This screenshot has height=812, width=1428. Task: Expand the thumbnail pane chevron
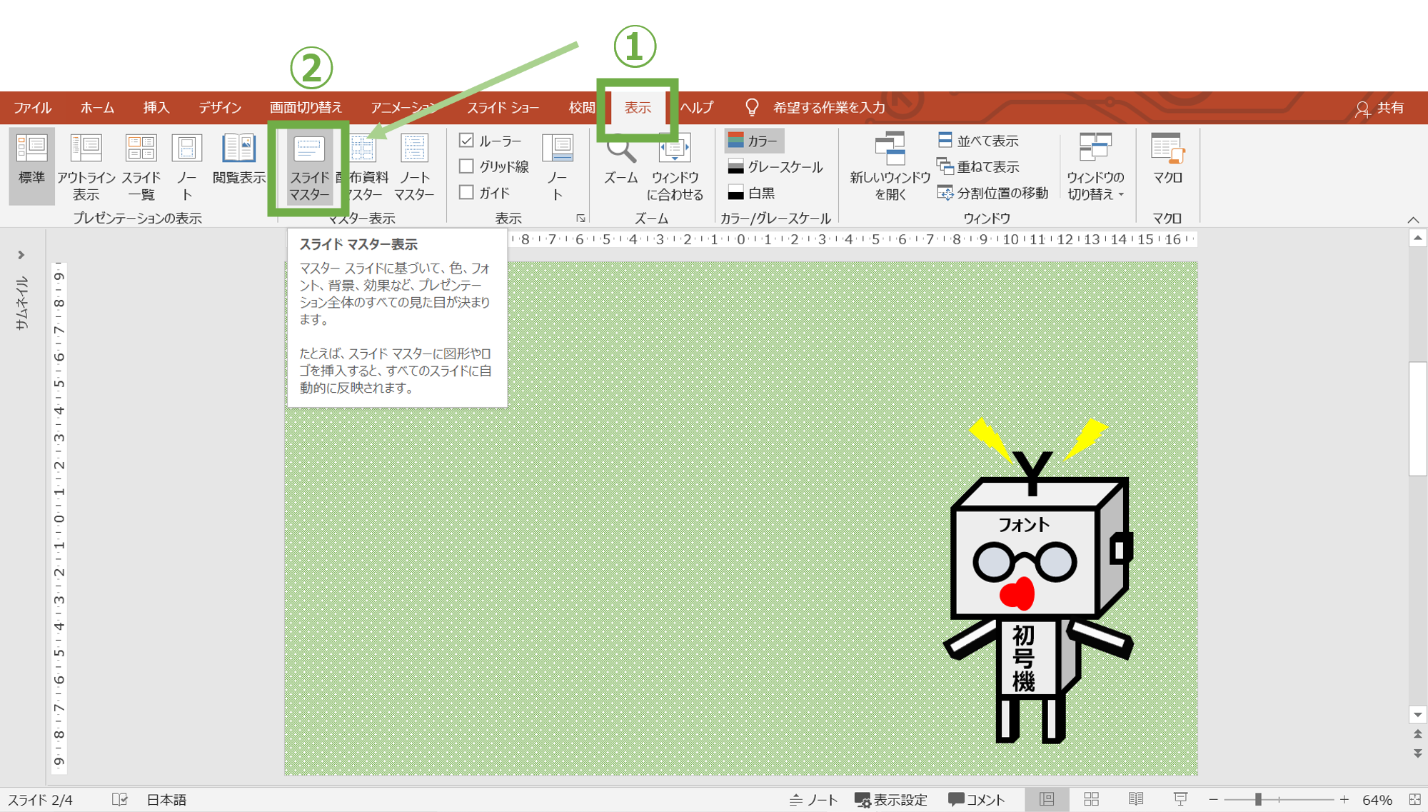point(21,255)
